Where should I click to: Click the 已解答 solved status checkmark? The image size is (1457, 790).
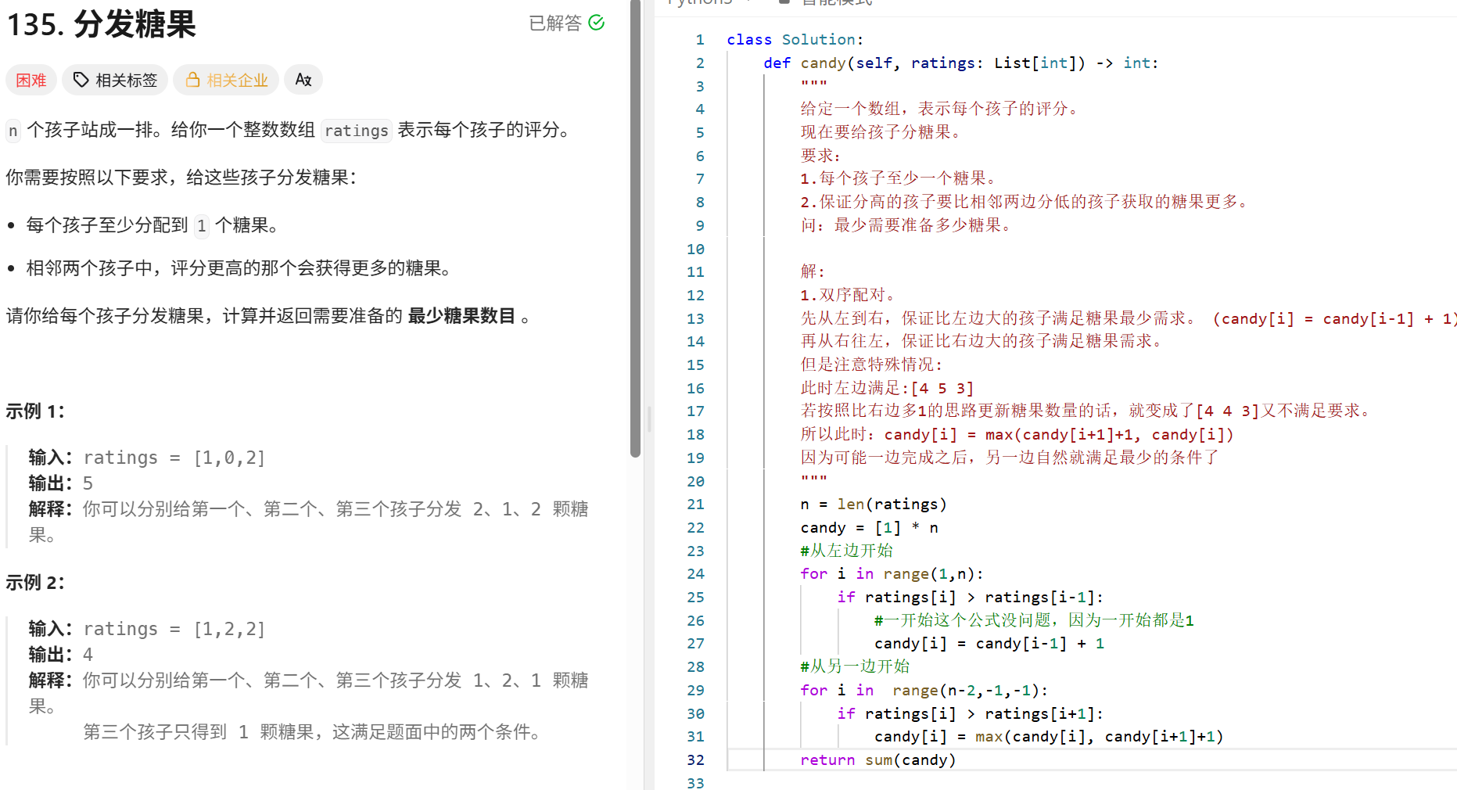click(596, 23)
